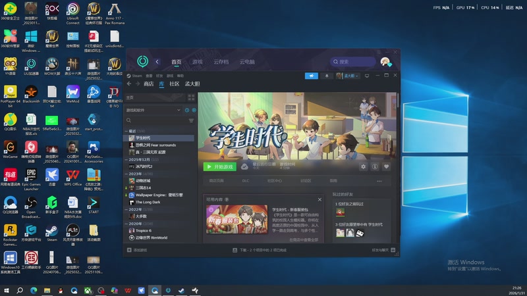Screen dimensions: 527x296
Task: Add 学生时代 to favorites heart
Action: [386, 166]
